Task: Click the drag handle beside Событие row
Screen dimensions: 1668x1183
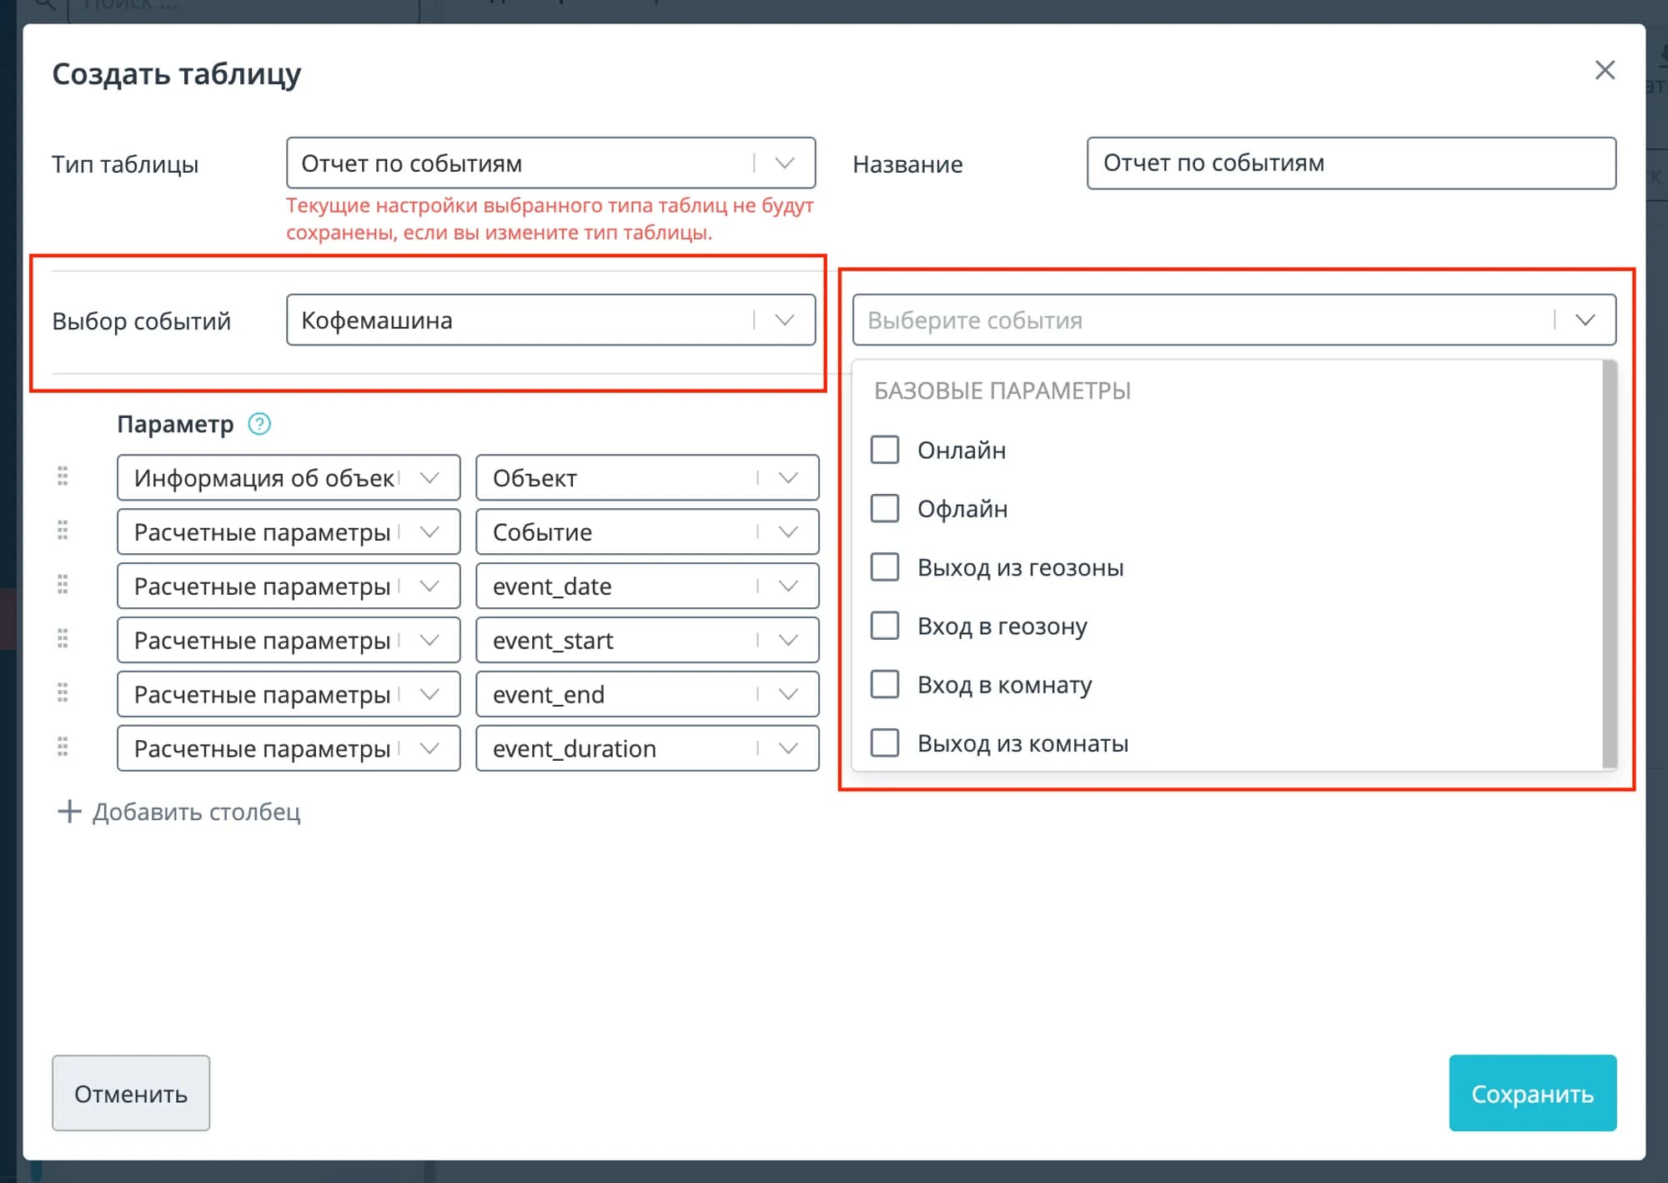Action: click(63, 531)
